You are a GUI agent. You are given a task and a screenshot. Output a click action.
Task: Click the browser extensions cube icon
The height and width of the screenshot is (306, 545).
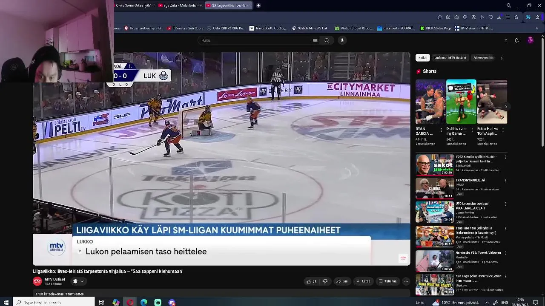pos(537,17)
